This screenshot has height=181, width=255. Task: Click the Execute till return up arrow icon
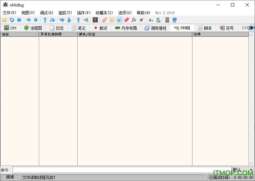pyautogui.click(x=78, y=20)
